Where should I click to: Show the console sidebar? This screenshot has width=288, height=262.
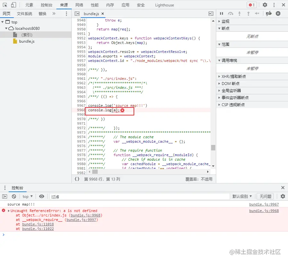(x=4, y=196)
